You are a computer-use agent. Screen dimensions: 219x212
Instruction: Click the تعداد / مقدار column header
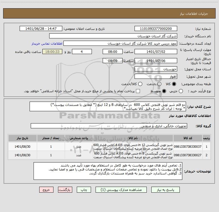(51, 138)
